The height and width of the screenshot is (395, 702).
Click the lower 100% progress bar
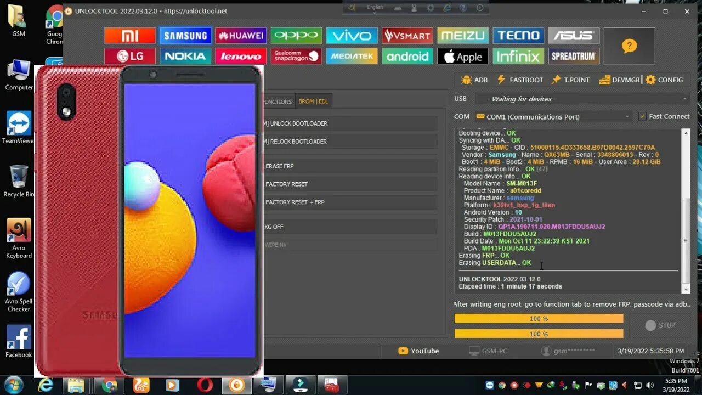pyautogui.click(x=539, y=334)
